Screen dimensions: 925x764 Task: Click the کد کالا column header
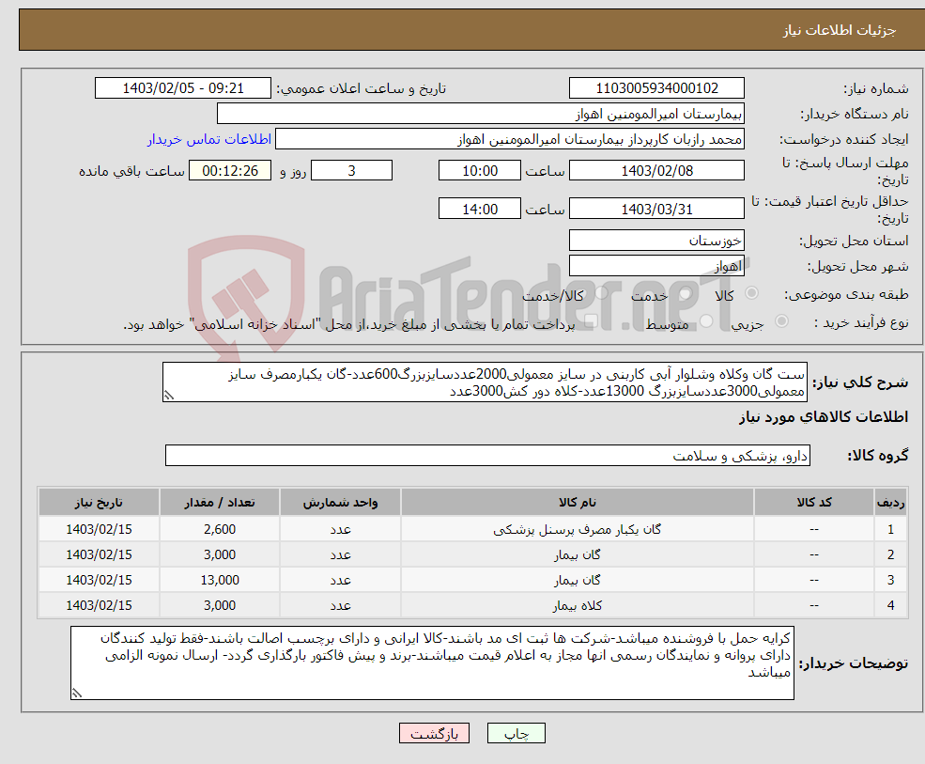click(x=814, y=503)
